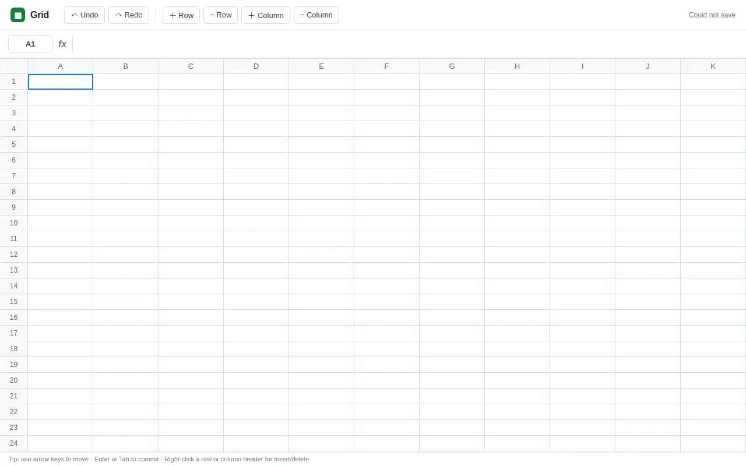Select column F header

pyautogui.click(x=387, y=66)
